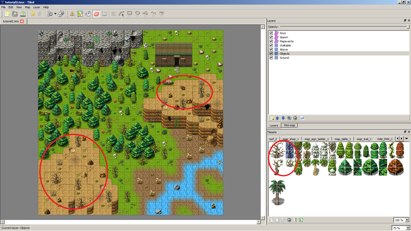411x231 pixels.
Task: Open the Map menu
Action: coord(27,7)
